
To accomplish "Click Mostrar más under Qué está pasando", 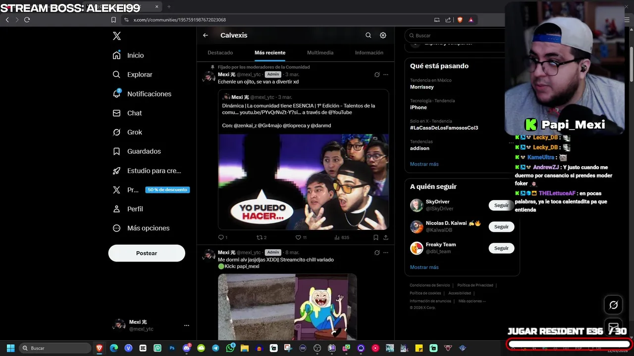I will (x=424, y=164).
